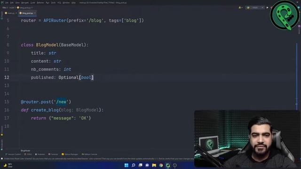Open the Version Control tool window
301x169 pixels.
click(13, 154)
